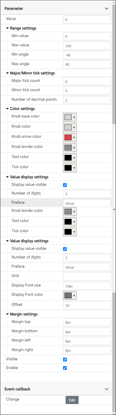Click the Unit input field
This screenshot has width=116, height=415.
(87, 276)
